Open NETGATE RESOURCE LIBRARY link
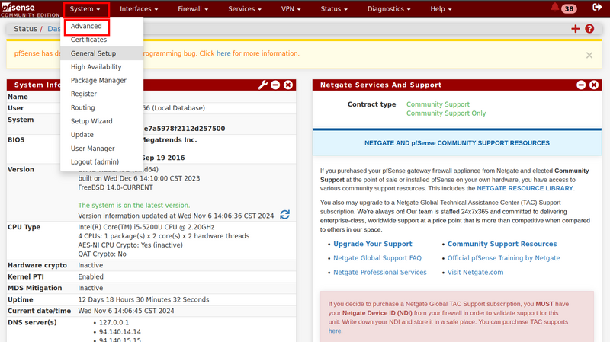This screenshot has width=610, height=342. pos(525,188)
